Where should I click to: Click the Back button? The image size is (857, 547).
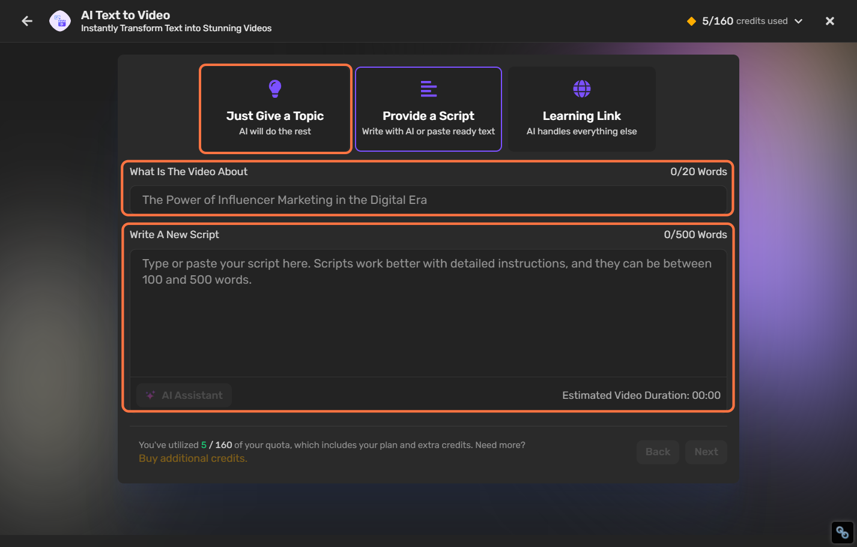tap(658, 452)
